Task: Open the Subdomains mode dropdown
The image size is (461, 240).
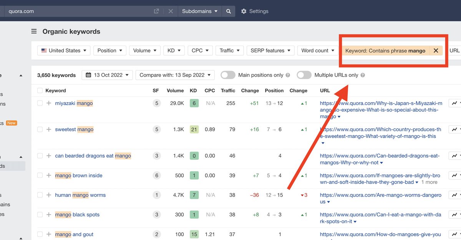Action: coord(200,11)
